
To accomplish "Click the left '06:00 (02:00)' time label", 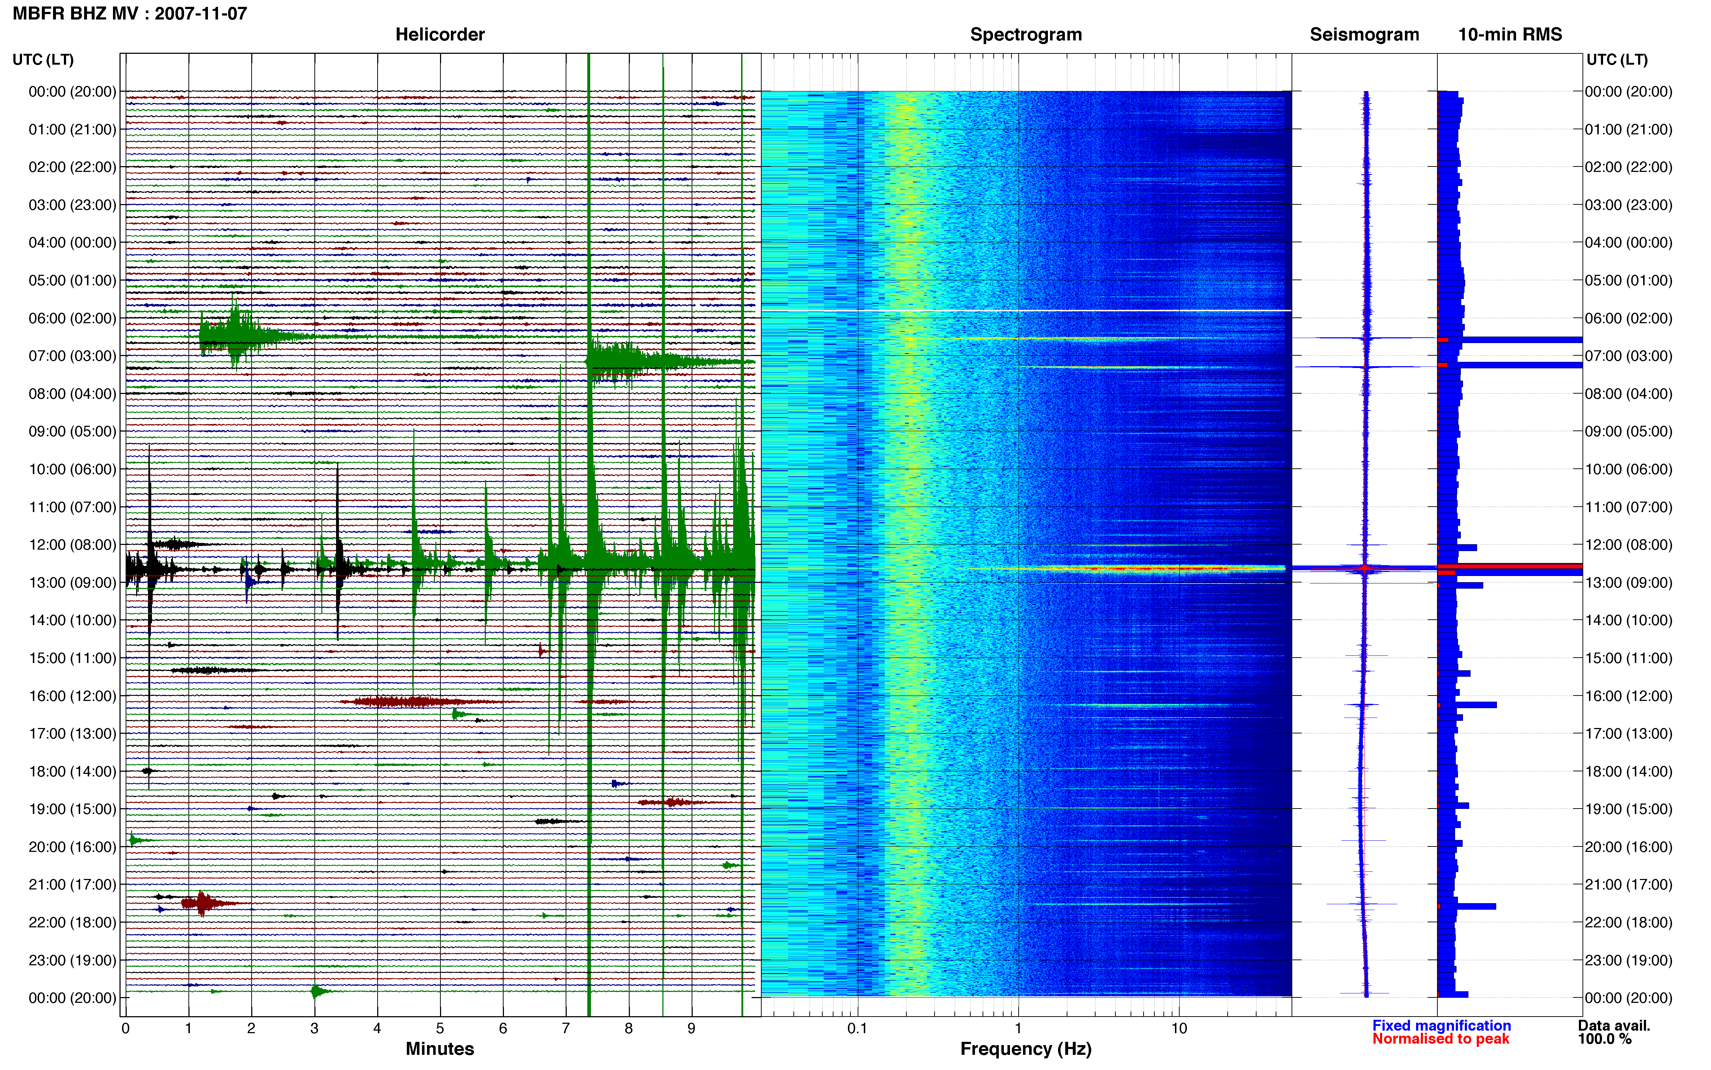I will (72, 319).
